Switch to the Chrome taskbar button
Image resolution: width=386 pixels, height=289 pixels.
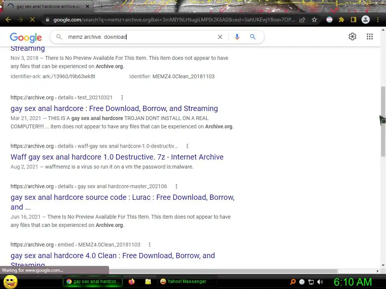(93, 281)
